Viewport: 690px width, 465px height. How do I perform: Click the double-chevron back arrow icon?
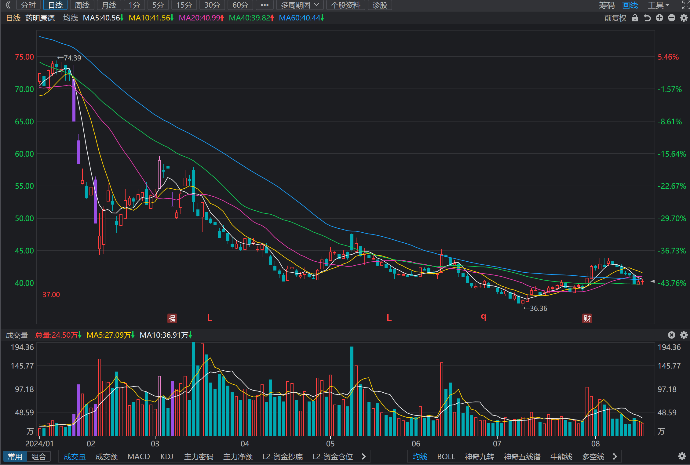(8, 5)
